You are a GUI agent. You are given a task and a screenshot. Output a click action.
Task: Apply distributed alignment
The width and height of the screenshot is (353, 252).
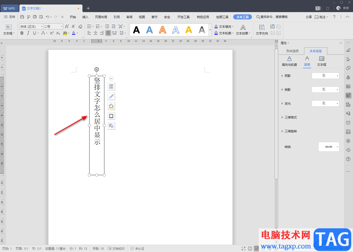click(114, 33)
